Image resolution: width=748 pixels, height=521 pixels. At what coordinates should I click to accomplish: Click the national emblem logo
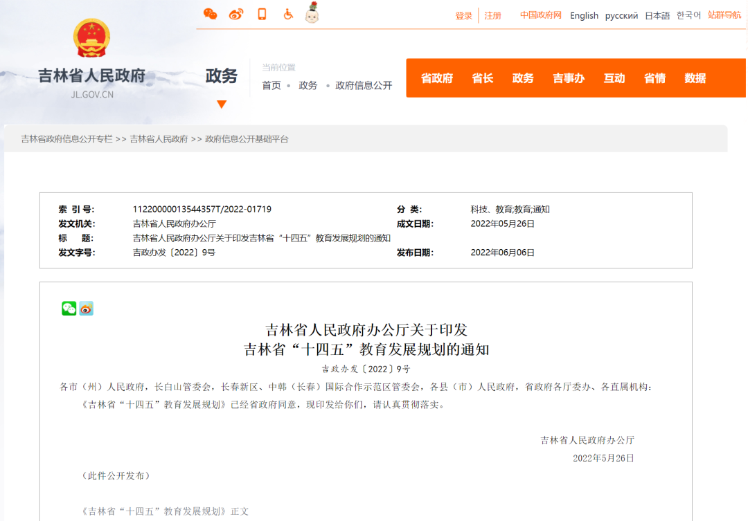pyautogui.click(x=91, y=39)
